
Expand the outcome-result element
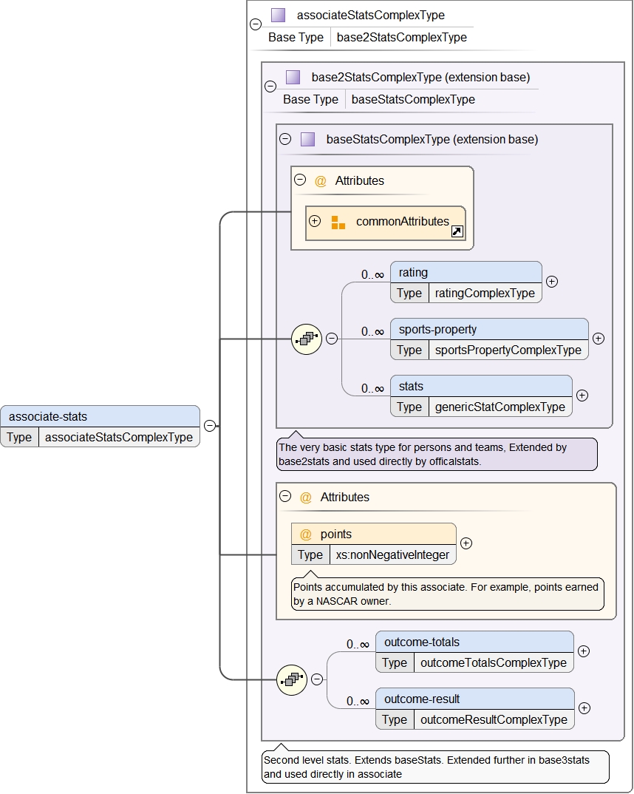pyautogui.click(x=584, y=708)
